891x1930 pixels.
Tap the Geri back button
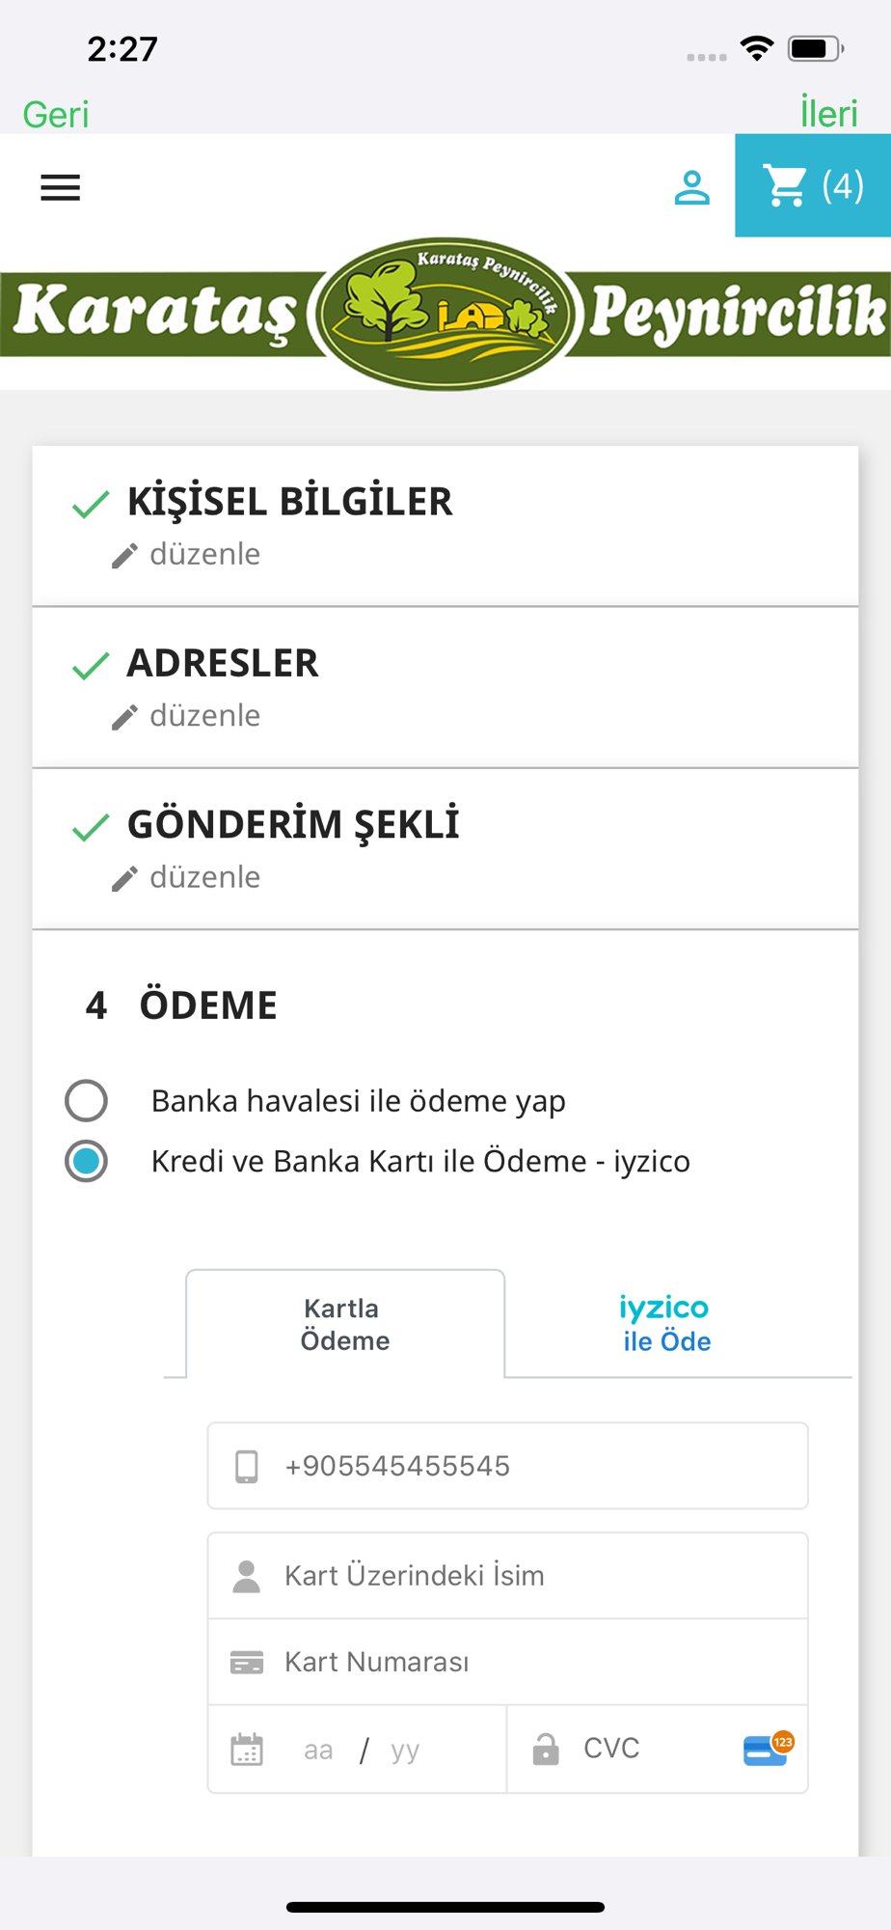(x=56, y=115)
